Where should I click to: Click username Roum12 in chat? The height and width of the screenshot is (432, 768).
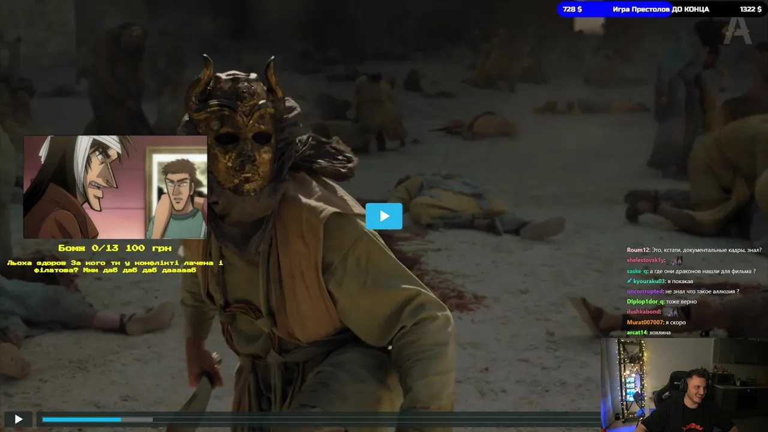tap(638, 250)
